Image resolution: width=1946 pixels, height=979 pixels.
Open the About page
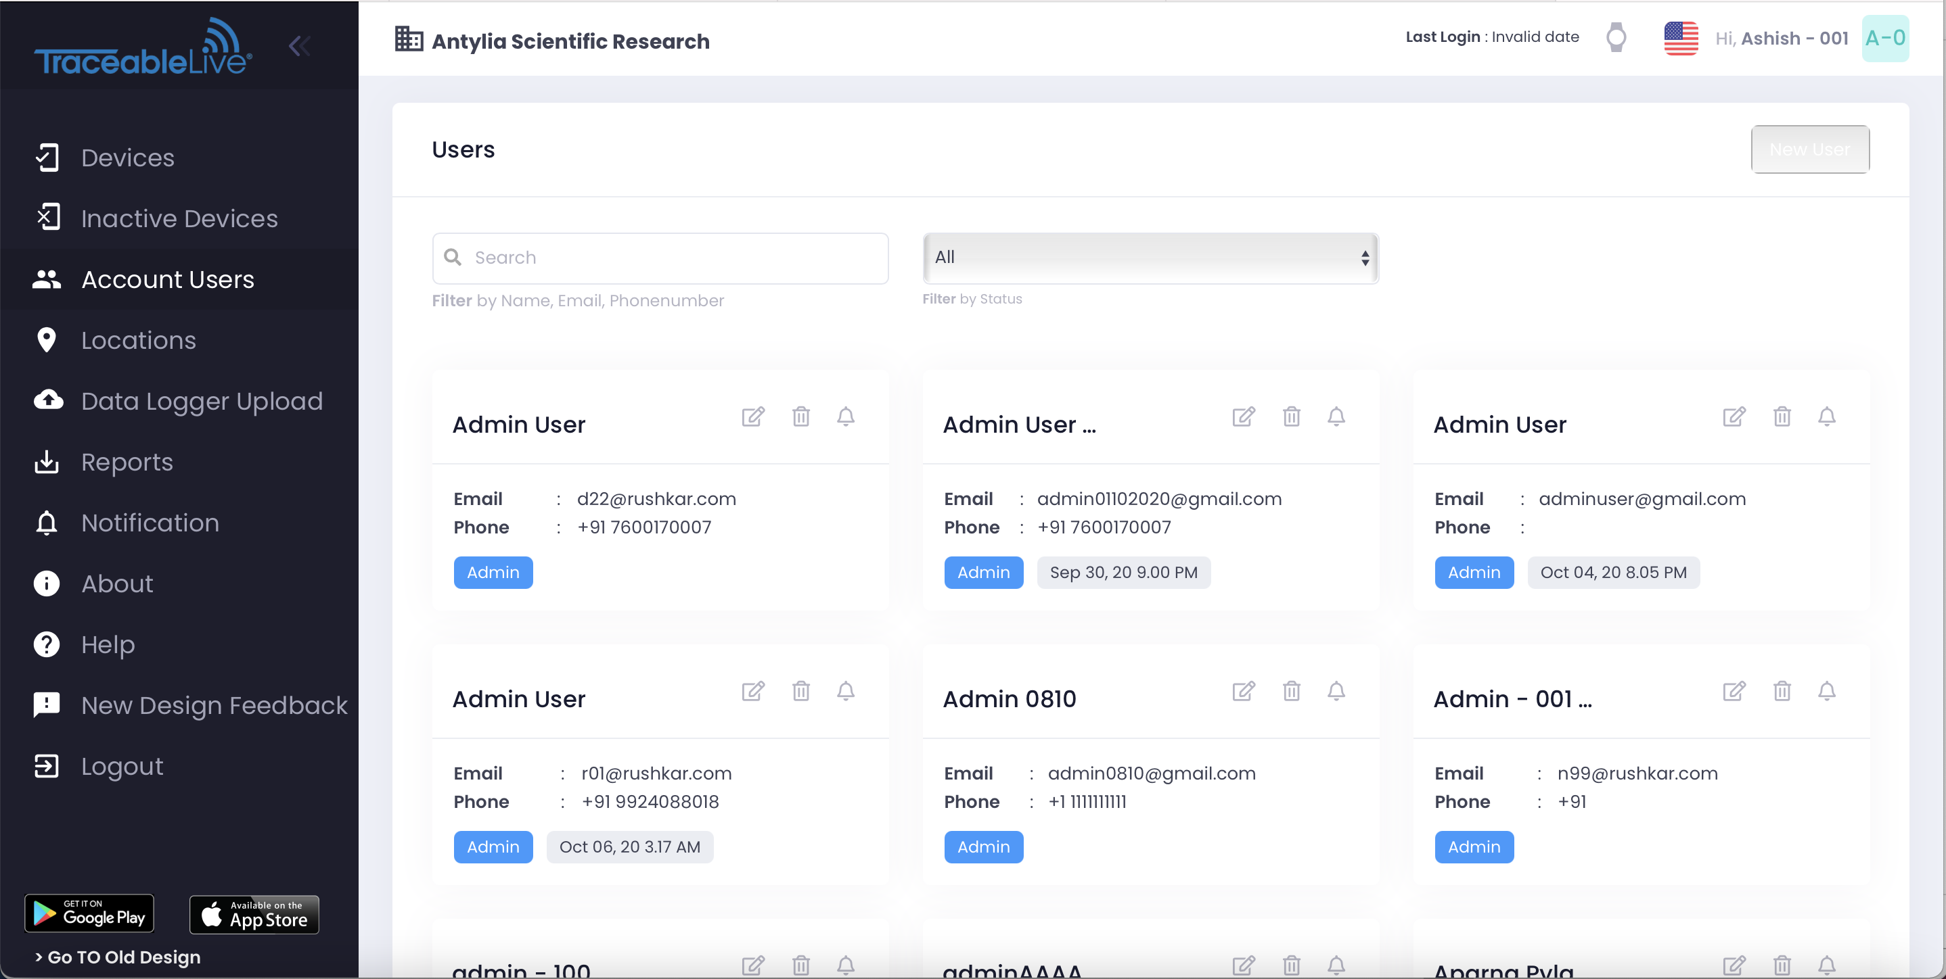pos(179,583)
